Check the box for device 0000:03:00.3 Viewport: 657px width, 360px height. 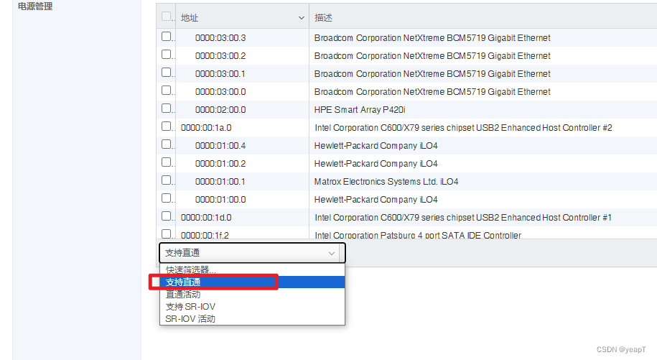pos(166,37)
